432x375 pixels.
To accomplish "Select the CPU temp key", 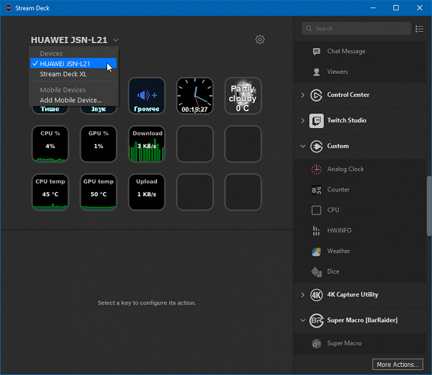I will (50, 192).
